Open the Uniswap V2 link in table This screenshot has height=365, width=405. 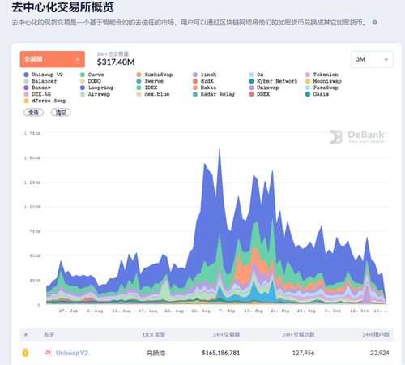coord(72,353)
